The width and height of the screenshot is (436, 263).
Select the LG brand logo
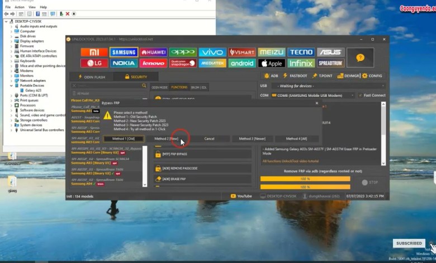click(94, 63)
